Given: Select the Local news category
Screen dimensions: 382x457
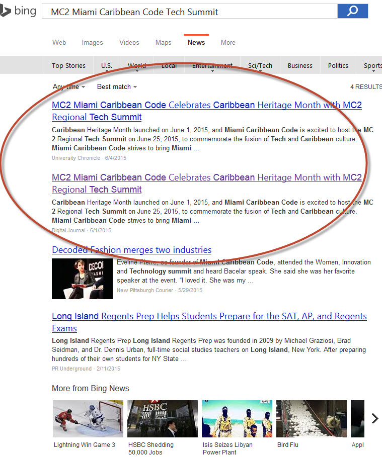Looking at the screenshot, I should click(169, 65).
